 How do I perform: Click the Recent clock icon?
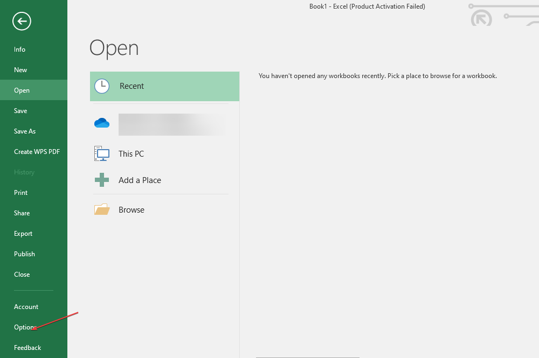tap(102, 86)
